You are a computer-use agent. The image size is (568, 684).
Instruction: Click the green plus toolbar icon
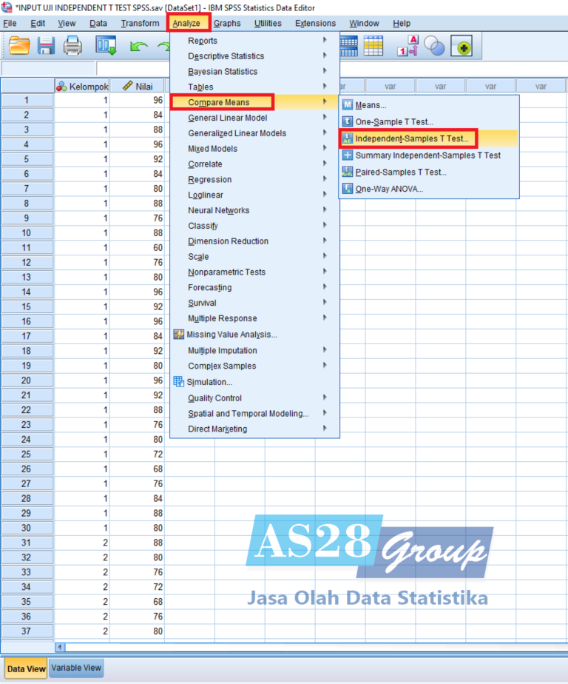(464, 47)
